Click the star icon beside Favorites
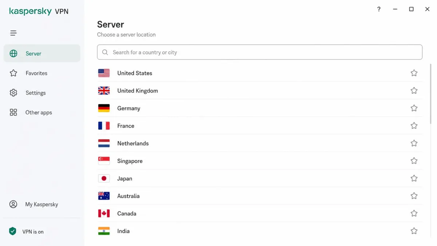The image size is (437, 246). [x=13, y=73]
